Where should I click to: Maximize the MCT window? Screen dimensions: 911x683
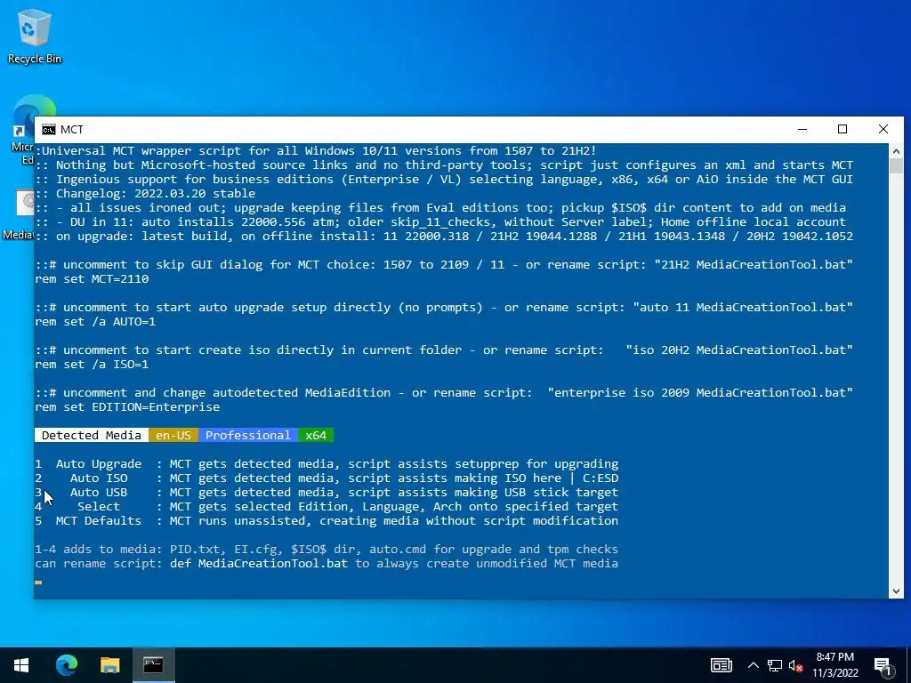[842, 130]
